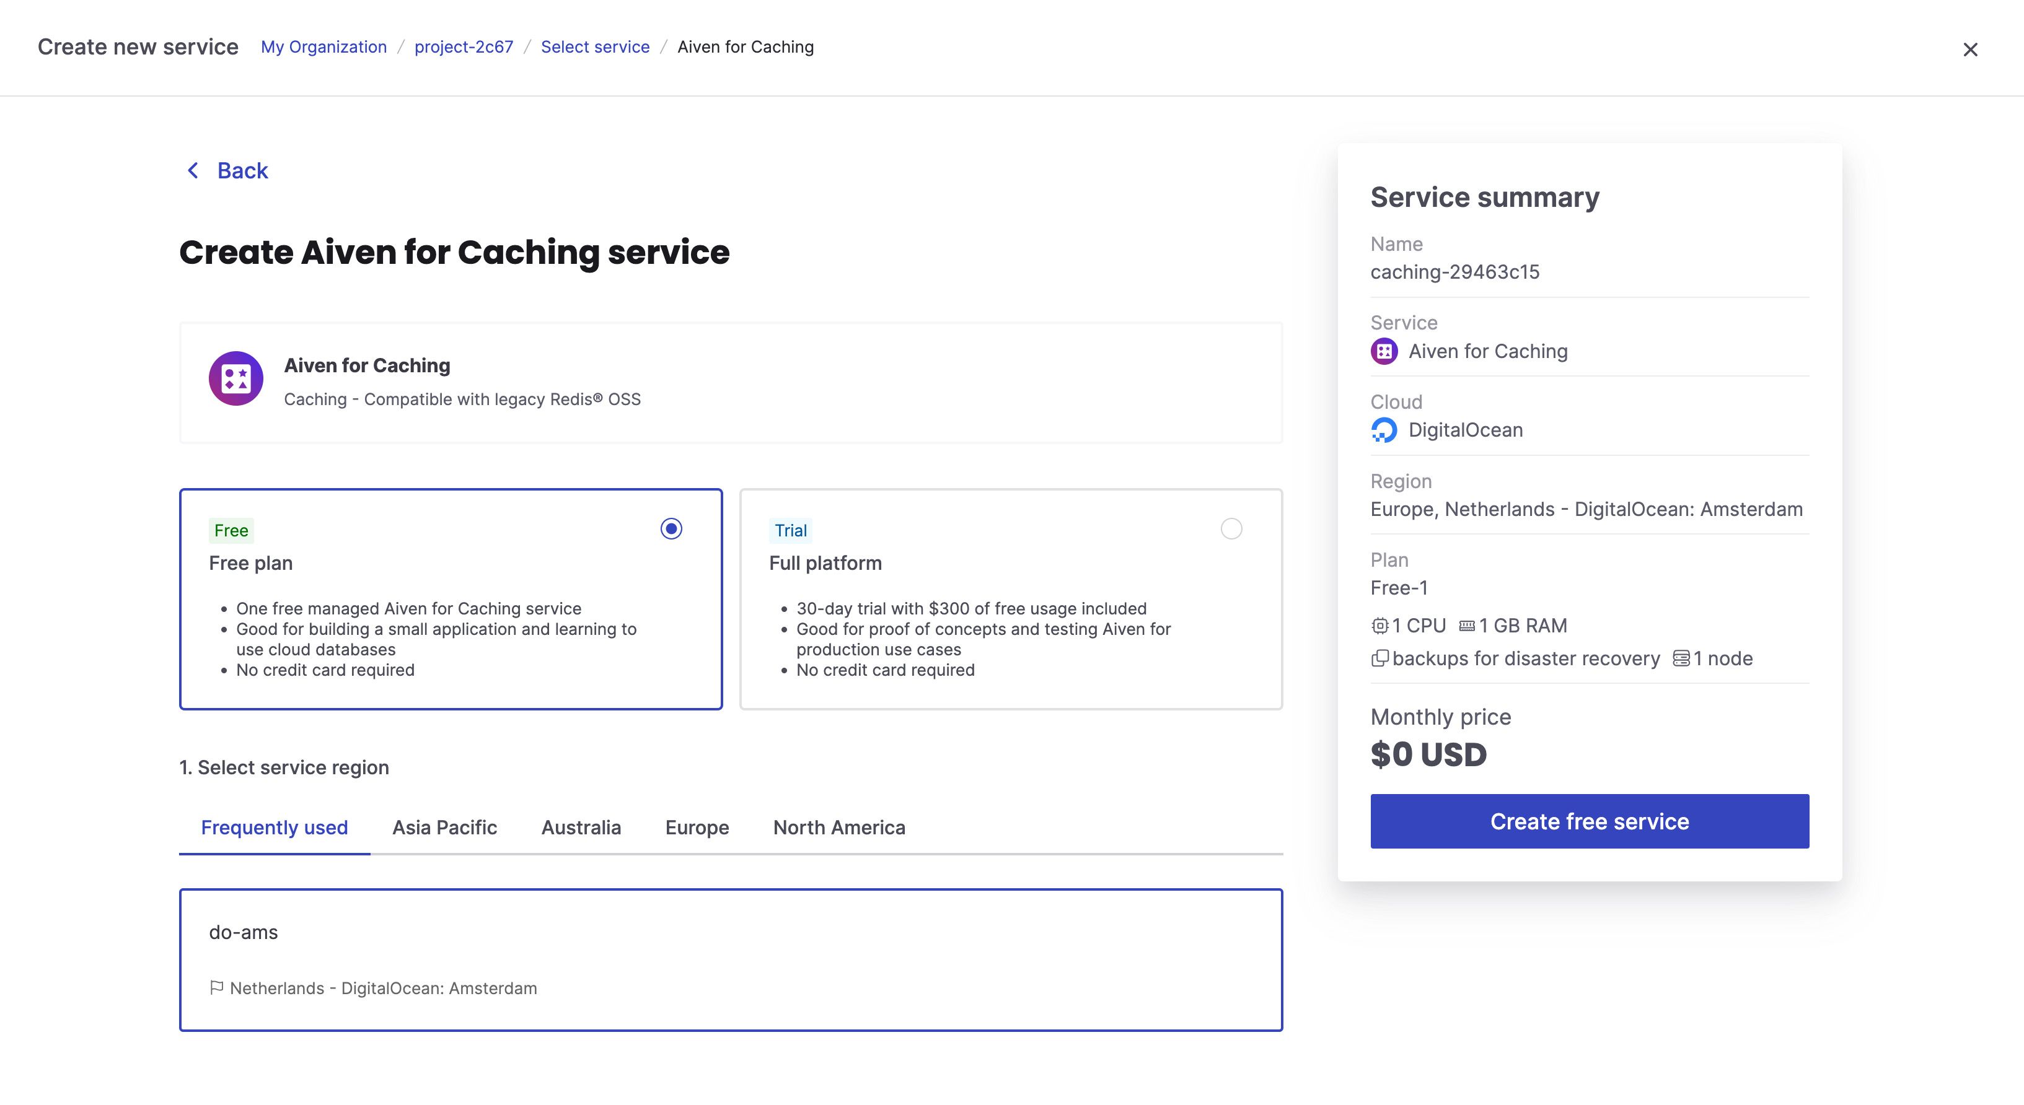Click the node server icon in summary

1681,658
